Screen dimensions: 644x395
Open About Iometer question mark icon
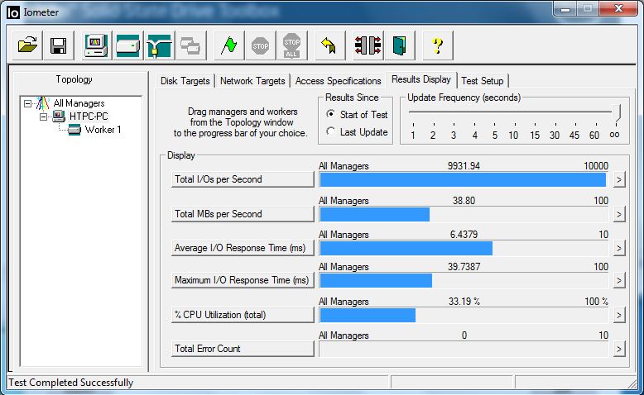[x=437, y=45]
